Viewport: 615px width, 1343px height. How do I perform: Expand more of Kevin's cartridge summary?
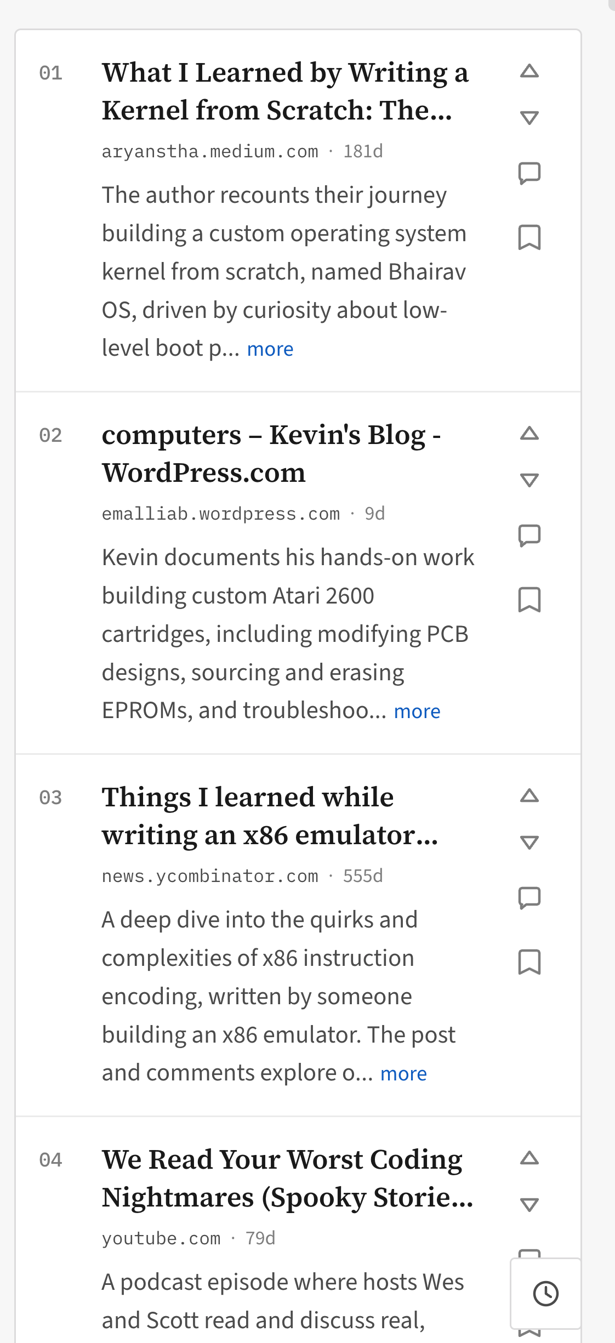(417, 711)
